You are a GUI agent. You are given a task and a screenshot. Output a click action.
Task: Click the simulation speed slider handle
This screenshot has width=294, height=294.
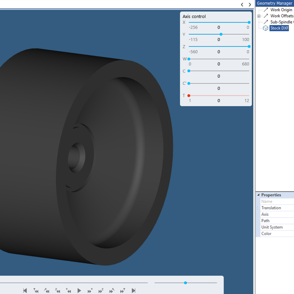[185, 283]
